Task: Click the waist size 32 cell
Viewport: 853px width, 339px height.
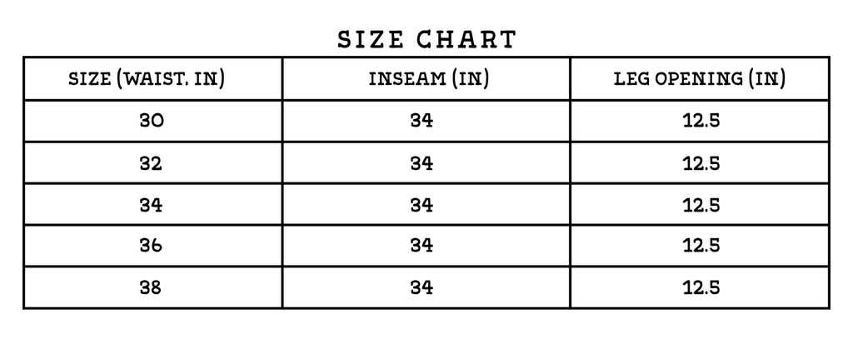Action: 152,163
